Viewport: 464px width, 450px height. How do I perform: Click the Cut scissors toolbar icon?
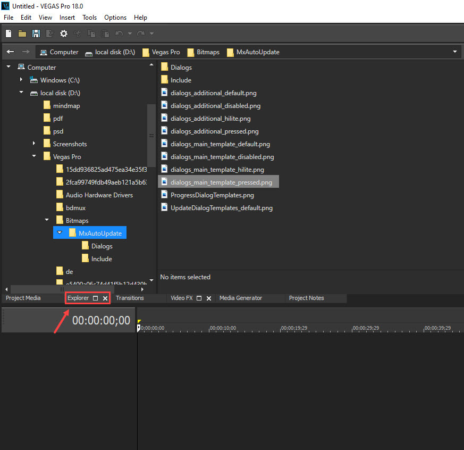[78, 34]
